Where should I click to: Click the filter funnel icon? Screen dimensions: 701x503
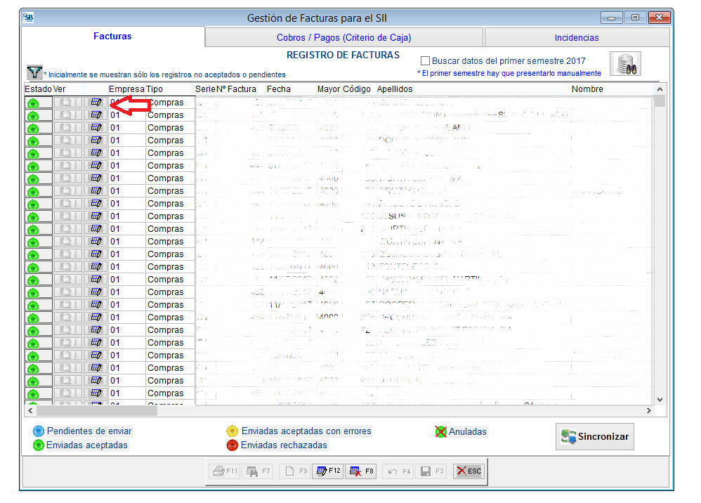[34, 72]
